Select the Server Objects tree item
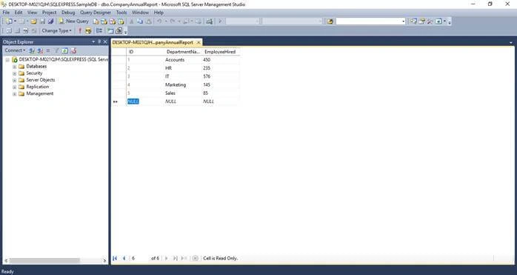 41,80
